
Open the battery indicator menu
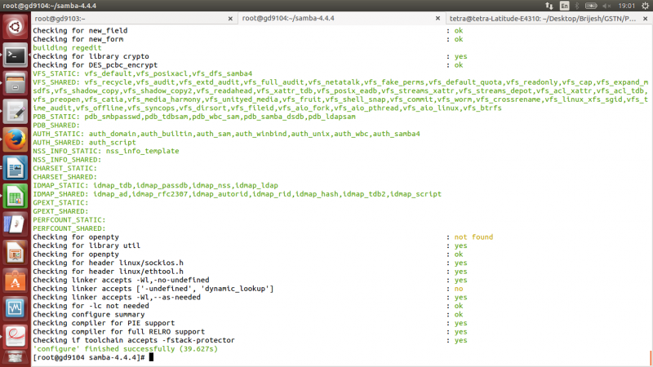pyautogui.click(x=591, y=6)
